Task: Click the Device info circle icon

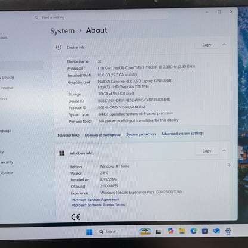Action: [58, 47]
